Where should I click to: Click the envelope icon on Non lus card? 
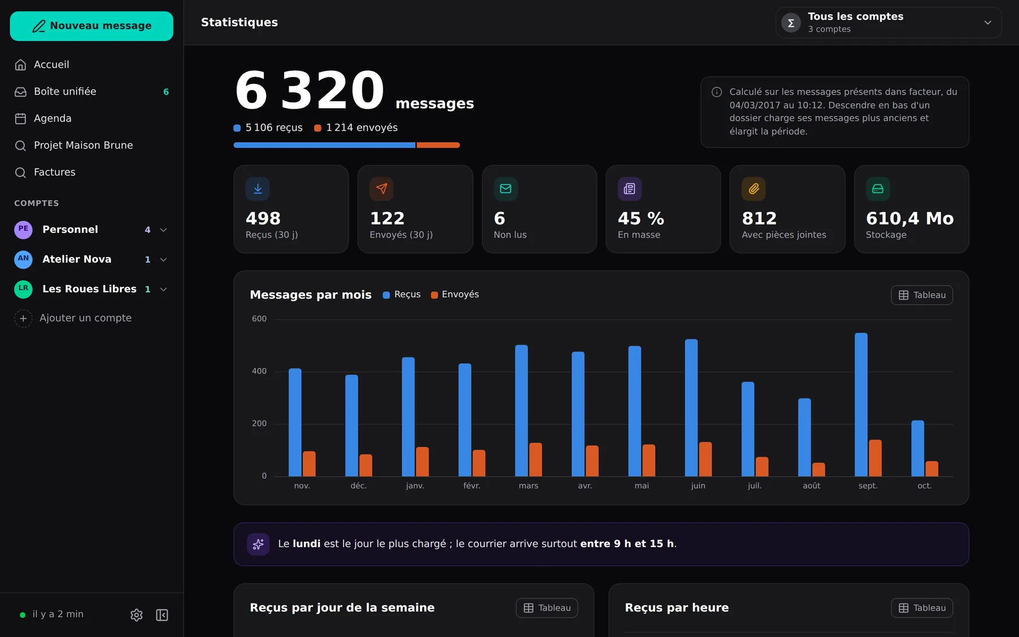(506, 189)
